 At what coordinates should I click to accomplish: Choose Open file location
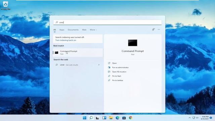pos(119,72)
